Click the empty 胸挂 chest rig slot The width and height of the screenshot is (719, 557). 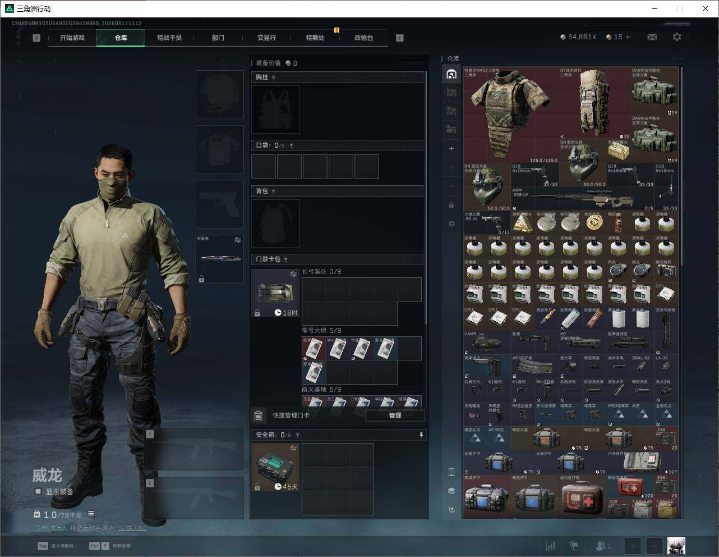275,109
